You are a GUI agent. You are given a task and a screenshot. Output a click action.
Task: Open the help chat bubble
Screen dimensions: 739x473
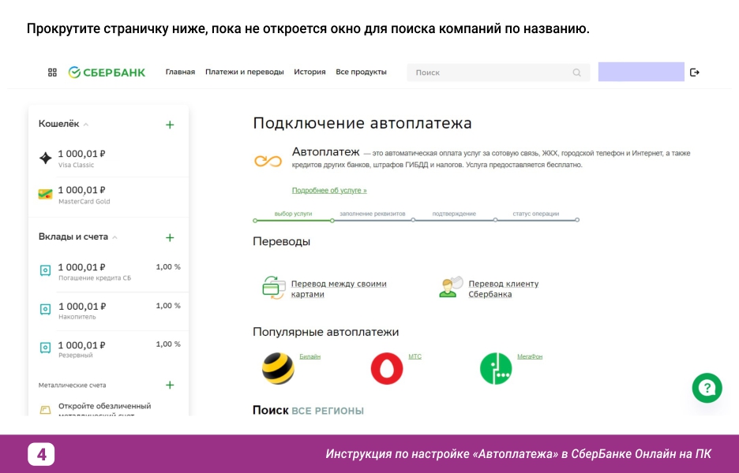click(x=707, y=388)
